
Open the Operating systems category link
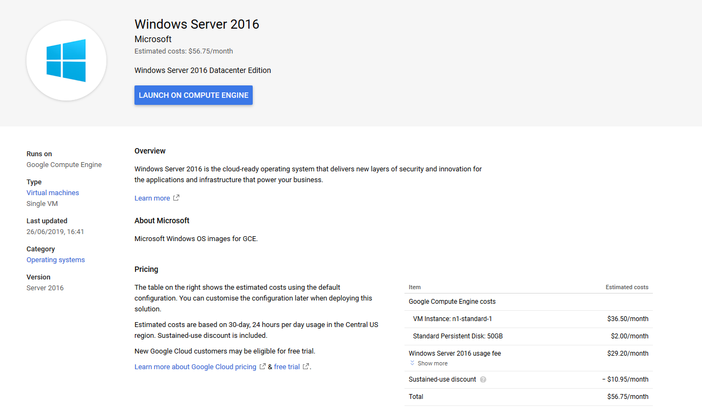(56, 260)
